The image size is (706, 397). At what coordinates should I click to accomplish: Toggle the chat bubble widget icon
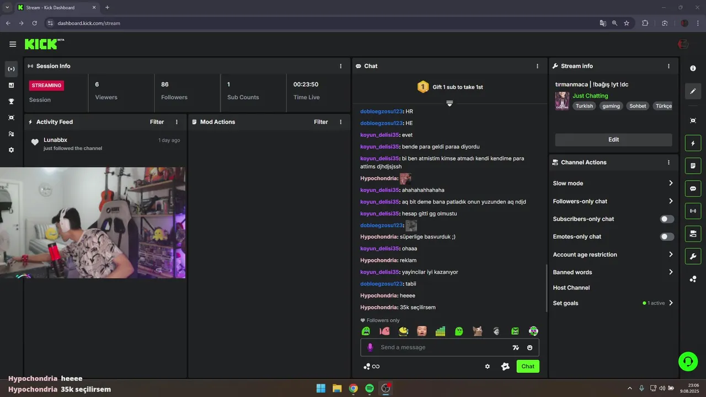click(x=693, y=189)
